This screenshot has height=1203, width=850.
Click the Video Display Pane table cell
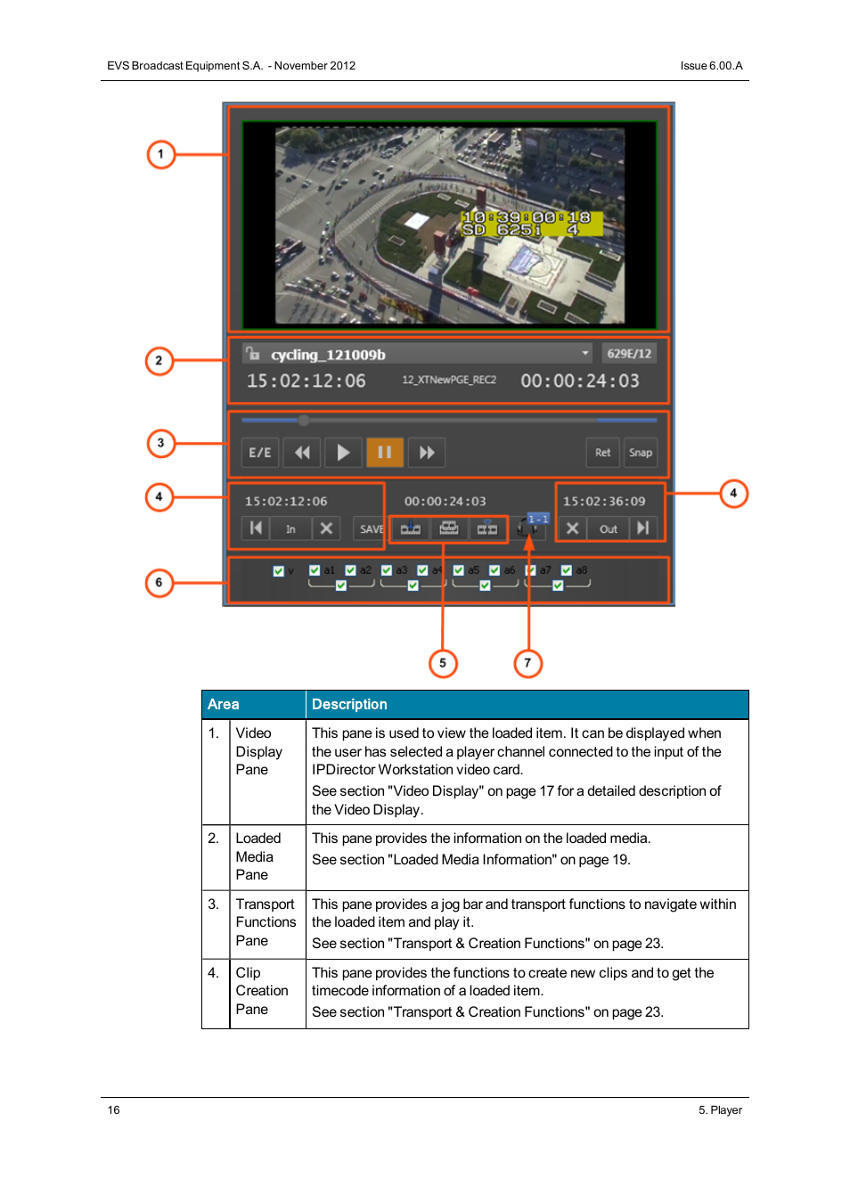[x=268, y=772]
